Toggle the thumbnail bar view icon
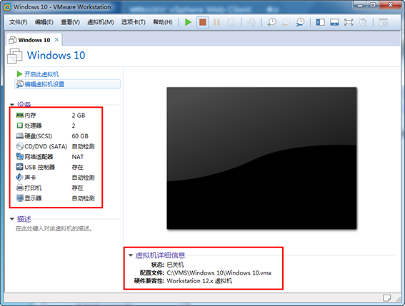405x306 pixels. click(334, 22)
